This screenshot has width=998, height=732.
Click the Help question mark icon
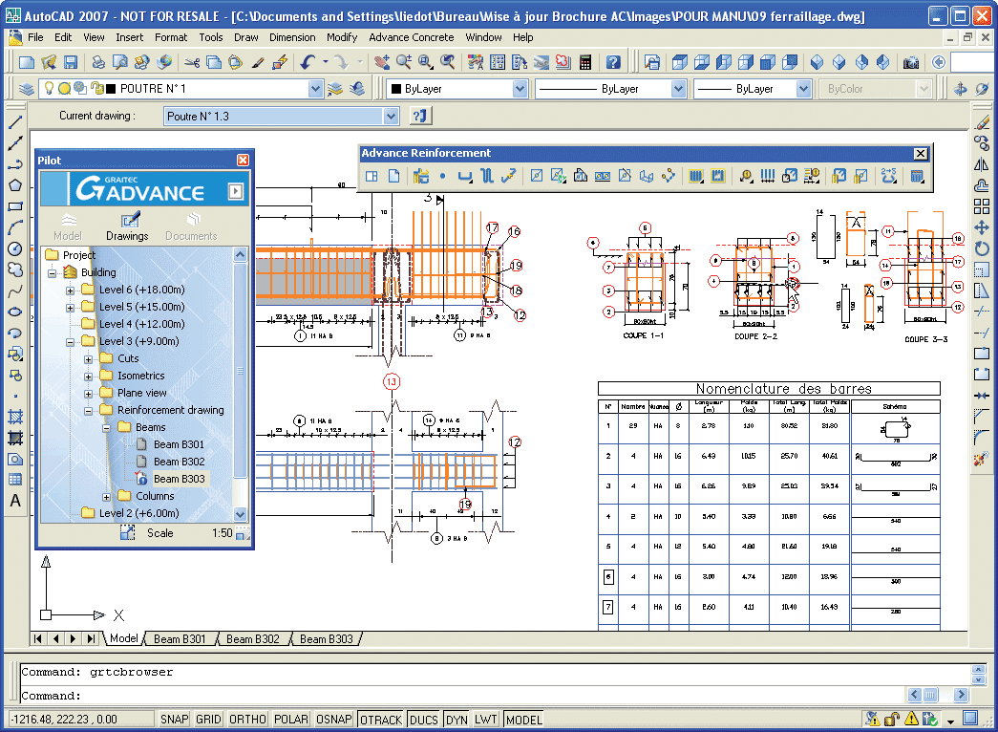tap(613, 62)
